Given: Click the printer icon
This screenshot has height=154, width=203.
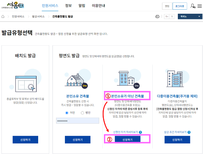Looking at the screenshot, I should coord(158,17).
